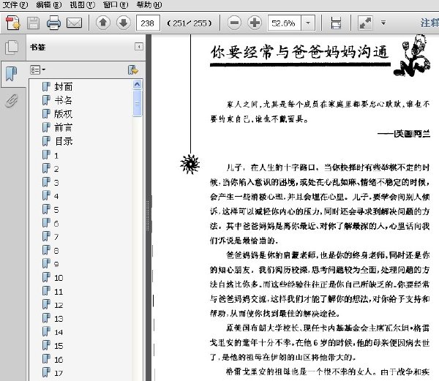Image resolution: width=439 pixels, height=381 pixels.
Task: Go to previous page with up arrow
Action: [103, 23]
